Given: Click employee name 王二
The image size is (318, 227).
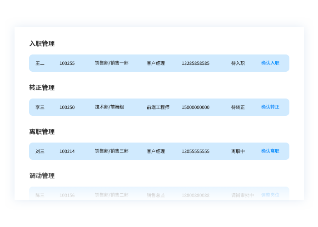Looking at the screenshot, I should [40, 63].
